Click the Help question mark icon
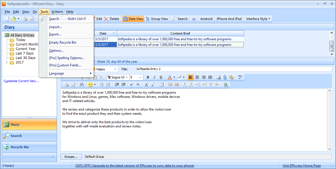The image size is (336, 169). (x=194, y=19)
